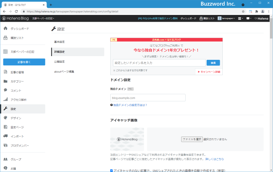Focus the domain name search input

(x=159, y=63)
